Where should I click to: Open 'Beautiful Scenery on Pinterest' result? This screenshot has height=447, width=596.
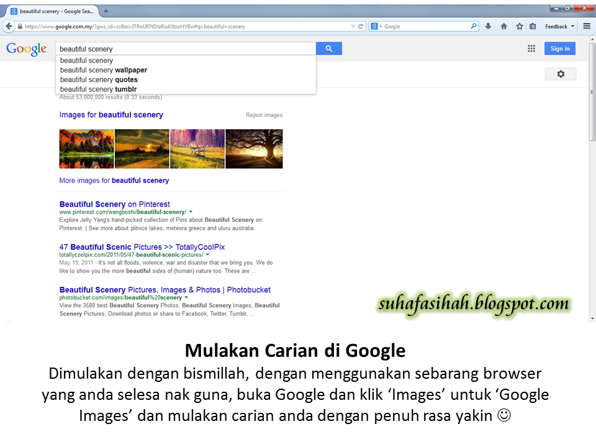tap(114, 204)
